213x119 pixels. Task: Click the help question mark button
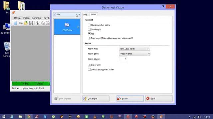pyautogui.click(x=163, y=7)
